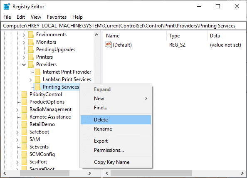Click the tree pane horizontal scrollbar thumb
This screenshot has height=178, width=247.
pyautogui.click(x=44, y=173)
